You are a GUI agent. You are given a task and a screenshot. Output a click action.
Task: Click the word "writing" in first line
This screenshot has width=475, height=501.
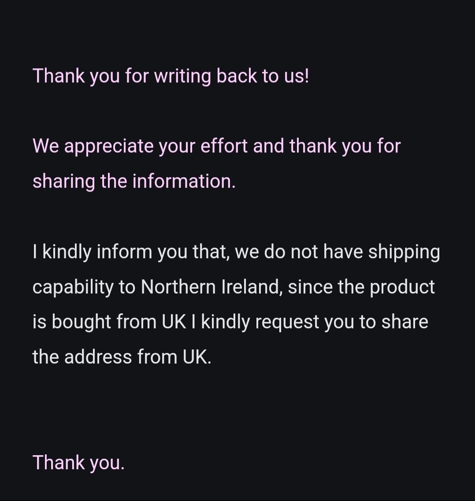182,76
